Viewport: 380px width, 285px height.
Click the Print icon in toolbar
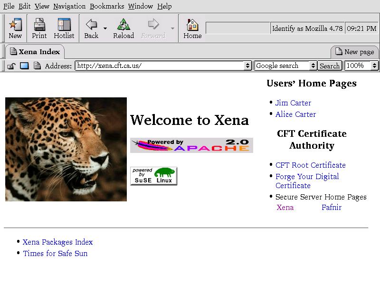[x=39, y=28]
